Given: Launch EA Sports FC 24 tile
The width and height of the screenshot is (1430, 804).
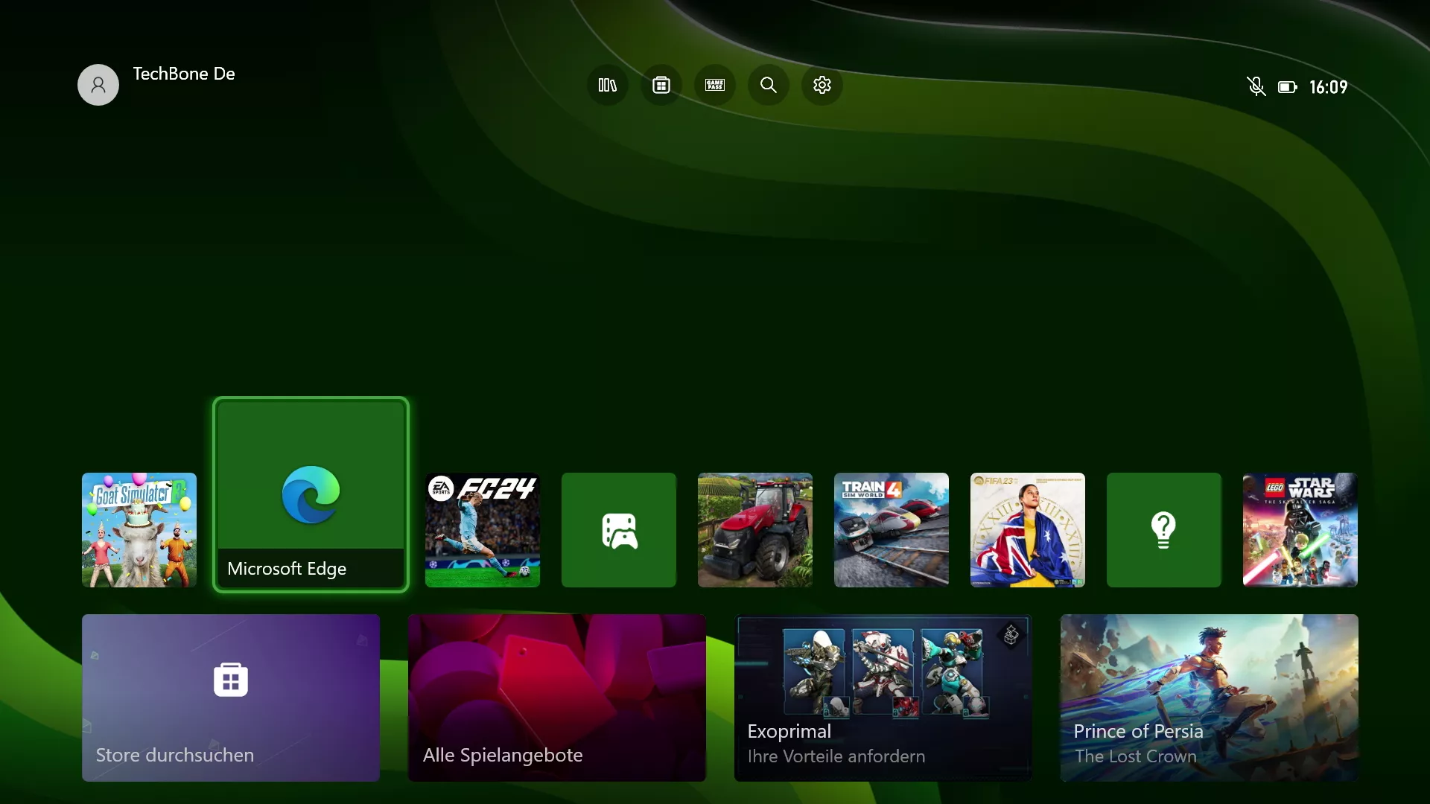Looking at the screenshot, I should click(483, 530).
